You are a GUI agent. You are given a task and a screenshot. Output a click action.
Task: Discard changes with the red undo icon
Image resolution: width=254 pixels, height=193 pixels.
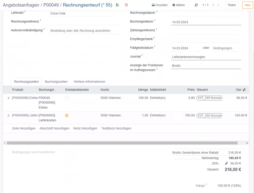[126, 5]
